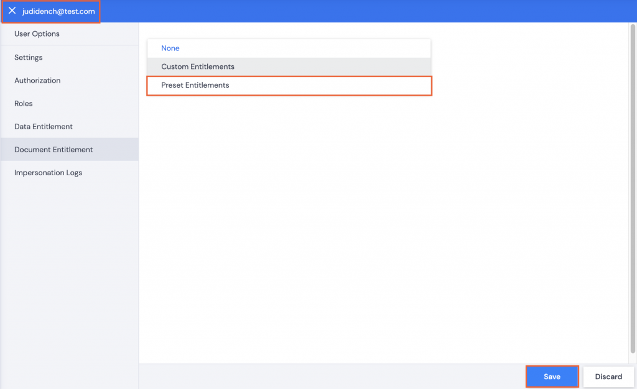637x389 pixels.
Task: Open the Authorization section
Action: click(70, 80)
